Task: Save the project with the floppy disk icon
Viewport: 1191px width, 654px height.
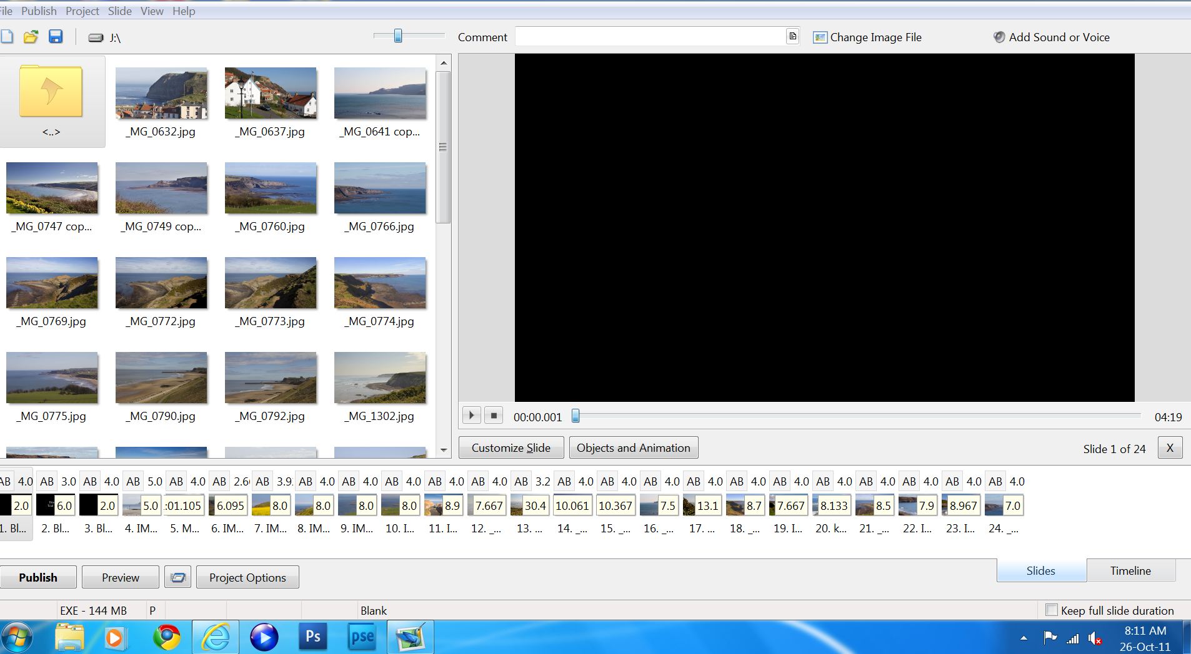Action: click(56, 37)
